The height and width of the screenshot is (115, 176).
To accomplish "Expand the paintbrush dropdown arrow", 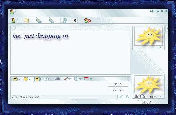I will point(69,79).
